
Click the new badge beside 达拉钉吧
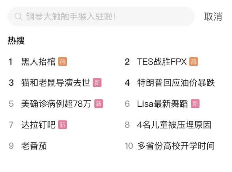pyautogui.click(x=63, y=125)
